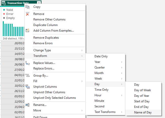Open the Transaction Date column filter dropdown
Image resolution: width=165 pixels, height=118 pixels.
[x=38, y=3]
